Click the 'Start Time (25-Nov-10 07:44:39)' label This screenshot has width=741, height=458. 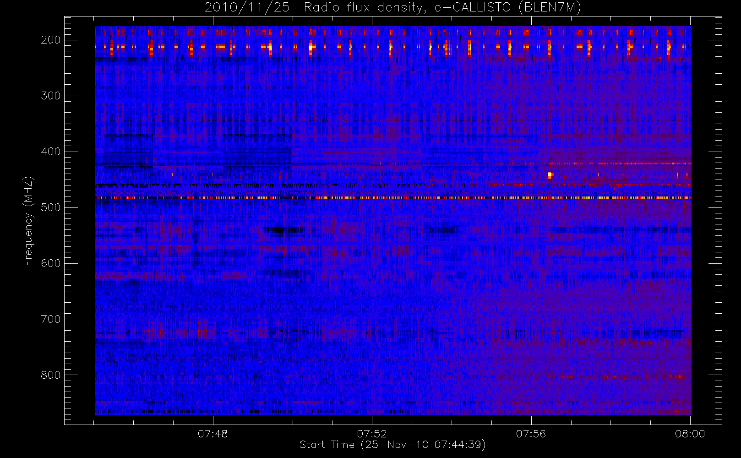pos(392,445)
